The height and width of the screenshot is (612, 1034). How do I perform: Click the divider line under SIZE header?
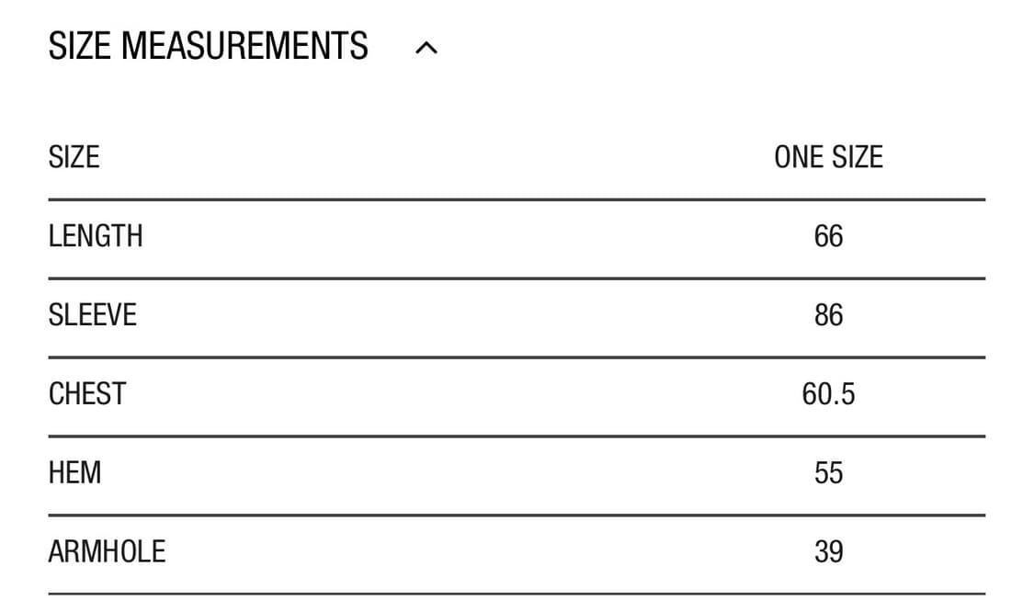coord(517,199)
